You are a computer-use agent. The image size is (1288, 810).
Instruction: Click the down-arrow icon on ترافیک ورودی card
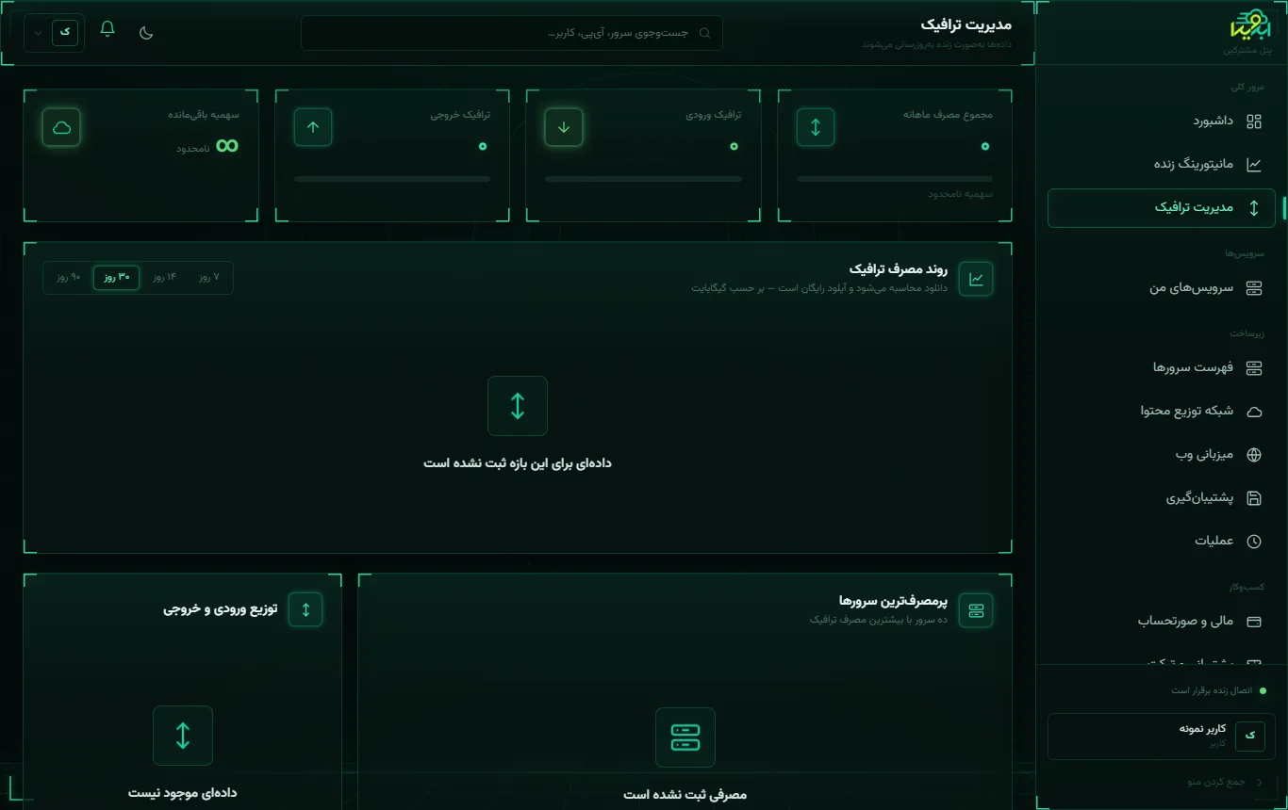point(564,127)
